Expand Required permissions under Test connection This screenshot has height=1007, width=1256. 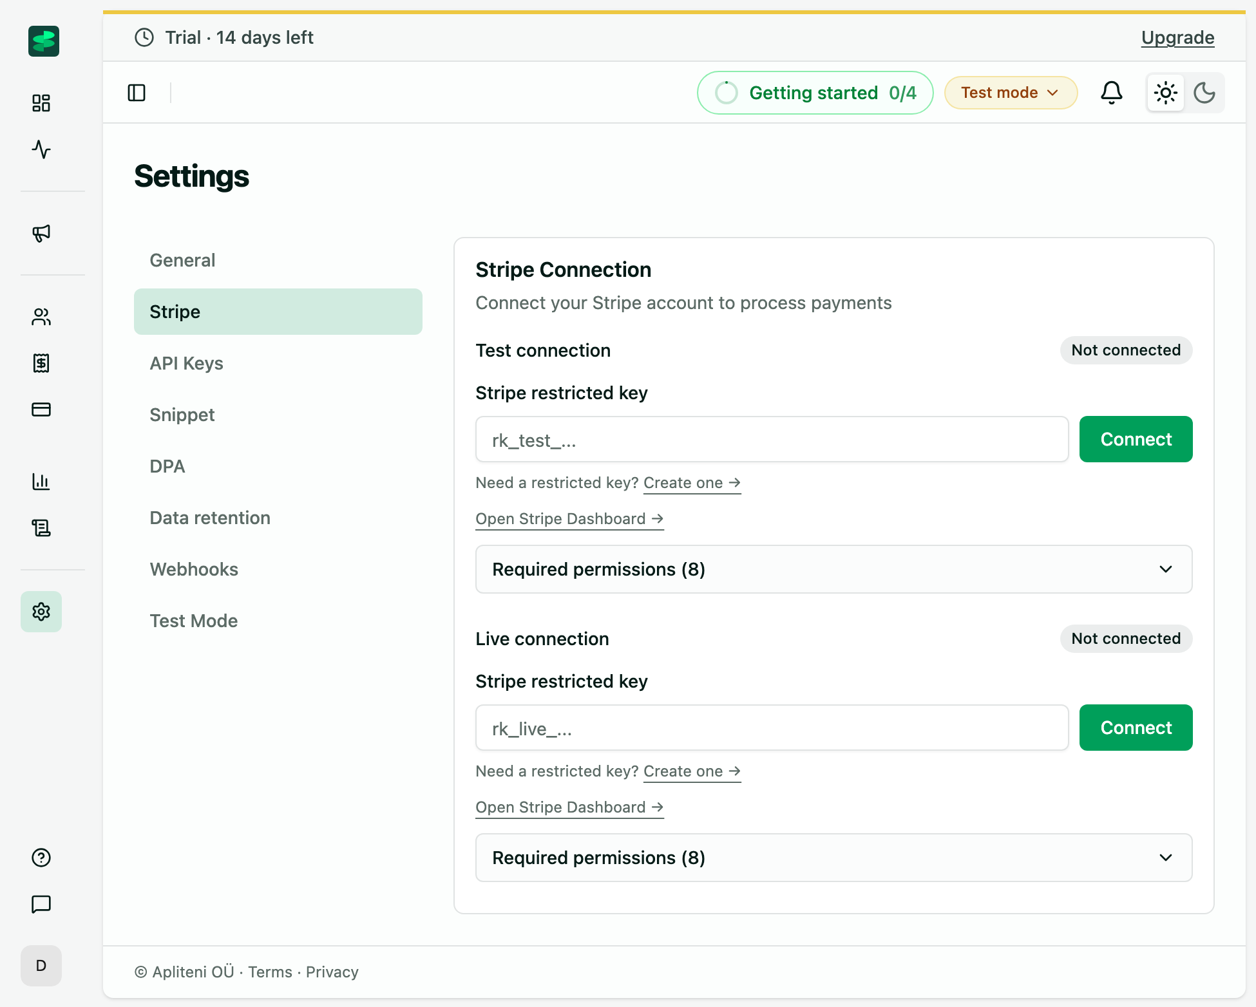834,569
